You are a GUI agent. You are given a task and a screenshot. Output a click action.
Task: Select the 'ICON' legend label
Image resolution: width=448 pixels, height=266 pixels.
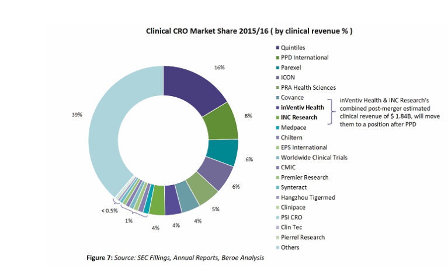[288, 77]
